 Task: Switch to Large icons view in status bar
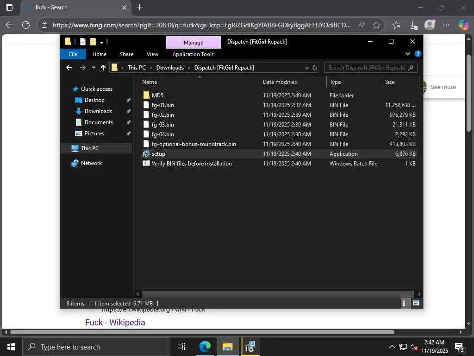click(x=416, y=303)
